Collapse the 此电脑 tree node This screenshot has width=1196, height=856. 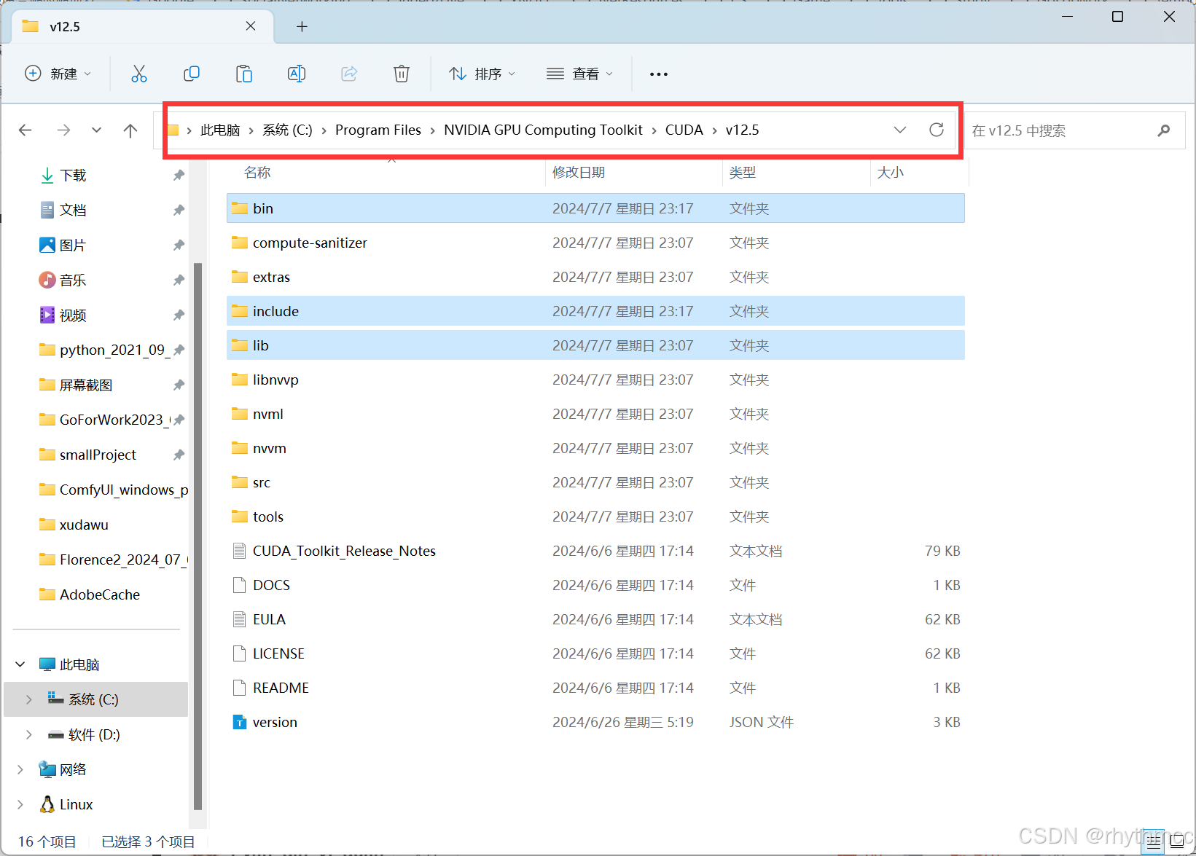pos(20,664)
